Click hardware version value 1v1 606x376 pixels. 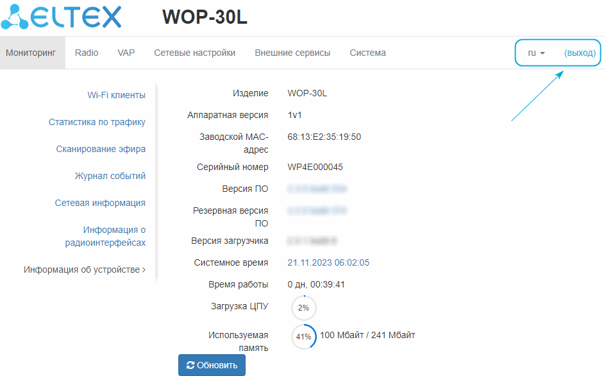[x=294, y=115]
